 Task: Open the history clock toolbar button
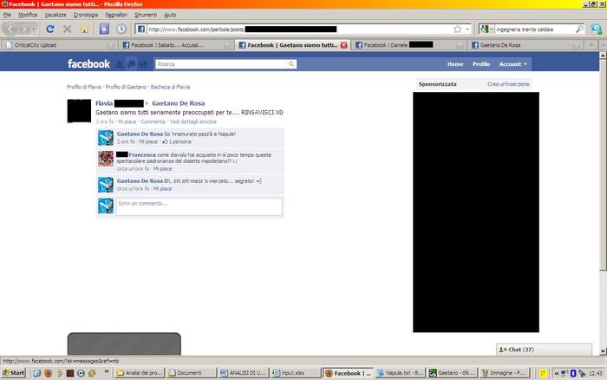121,29
